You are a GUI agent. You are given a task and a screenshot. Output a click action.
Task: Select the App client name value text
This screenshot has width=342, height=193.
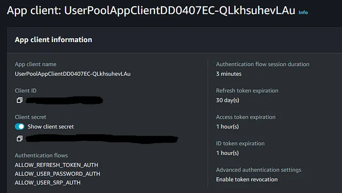[73, 74]
